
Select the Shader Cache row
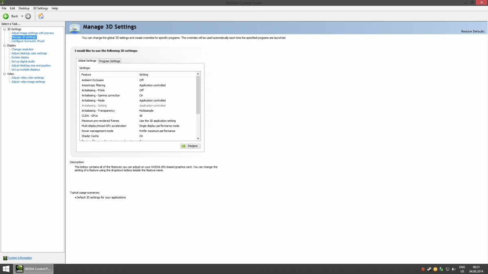pos(138,136)
